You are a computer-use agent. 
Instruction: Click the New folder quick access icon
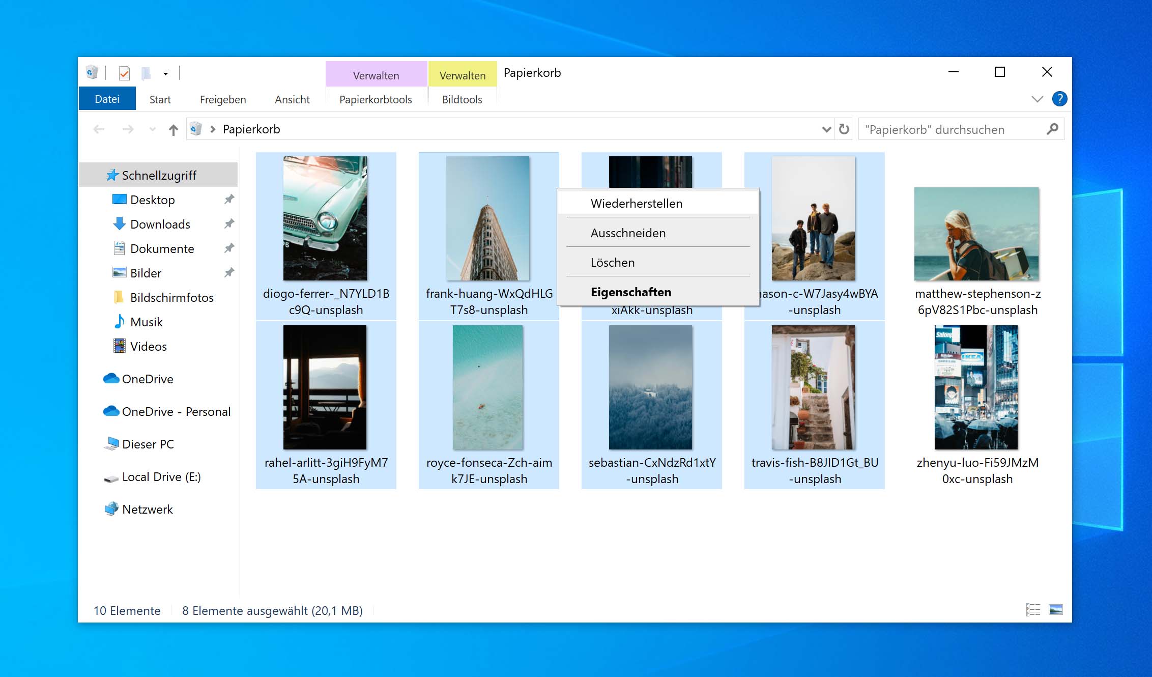point(146,73)
